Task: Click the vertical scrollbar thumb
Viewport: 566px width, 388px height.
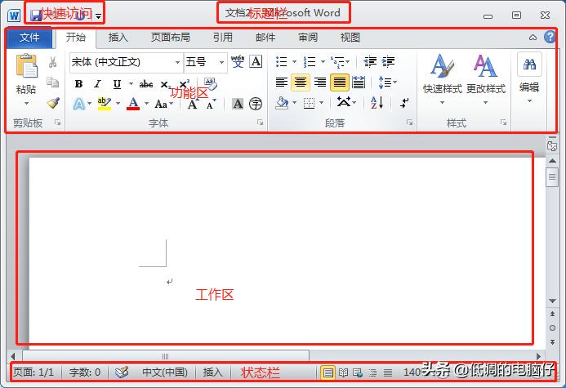Action: pos(552,176)
